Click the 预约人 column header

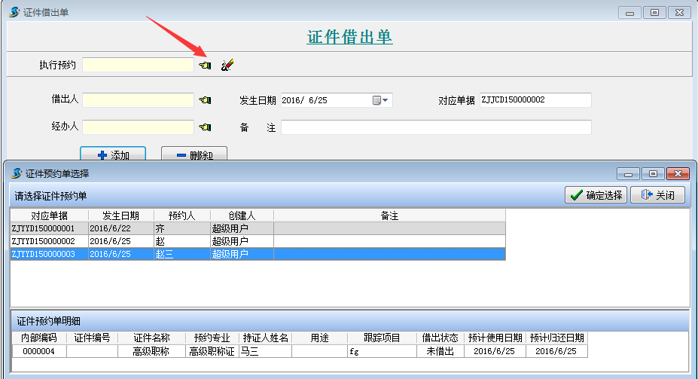[181, 215]
